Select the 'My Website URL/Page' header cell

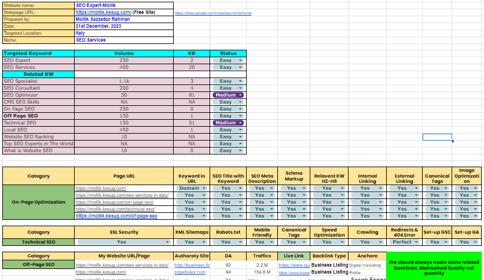point(124,256)
